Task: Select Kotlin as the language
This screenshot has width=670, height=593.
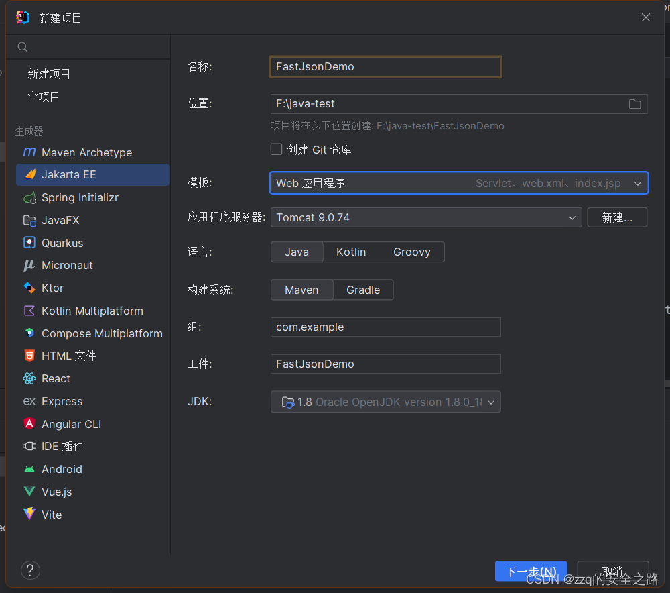Action: pos(351,252)
